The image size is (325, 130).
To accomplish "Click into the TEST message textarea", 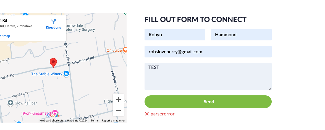I will point(208,76).
